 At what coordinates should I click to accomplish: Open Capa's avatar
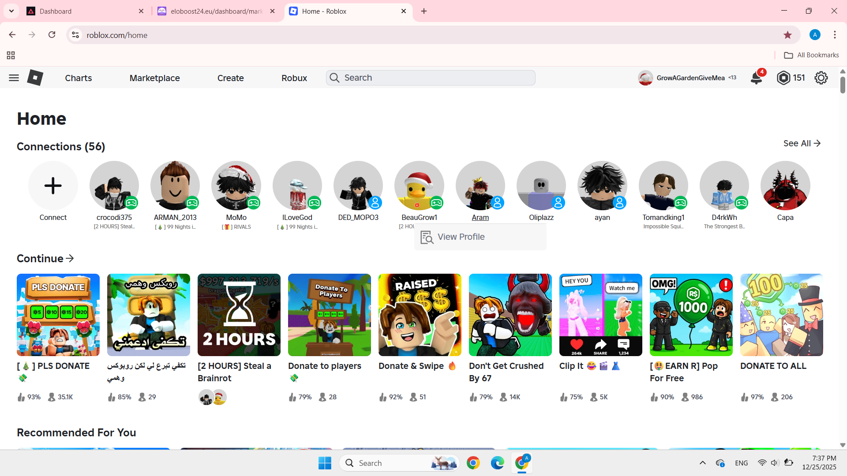click(785, 186)
